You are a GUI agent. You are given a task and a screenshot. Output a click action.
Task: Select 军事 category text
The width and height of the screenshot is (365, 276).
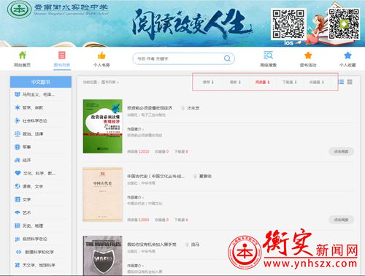(26, 147)
